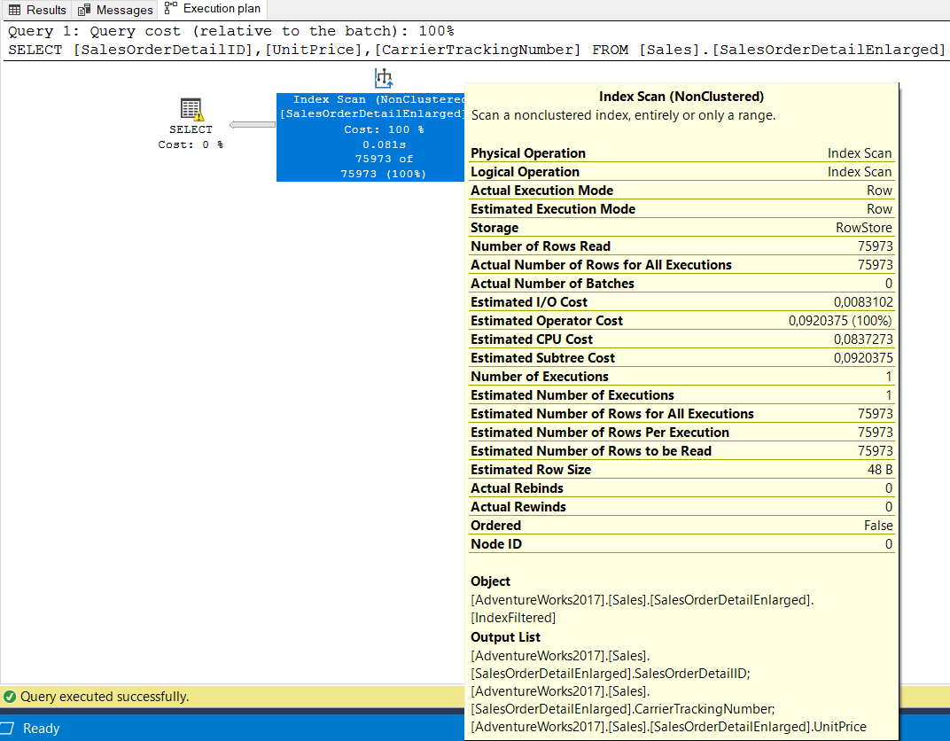The height and width of the screenshot is (741, 950).
Task: Click the 'Estimated Row Size' 48 B row
Action: [681, 470]
